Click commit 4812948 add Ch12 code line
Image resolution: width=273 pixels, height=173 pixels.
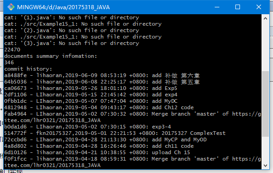pyautogui.click(x=99, y=108)
